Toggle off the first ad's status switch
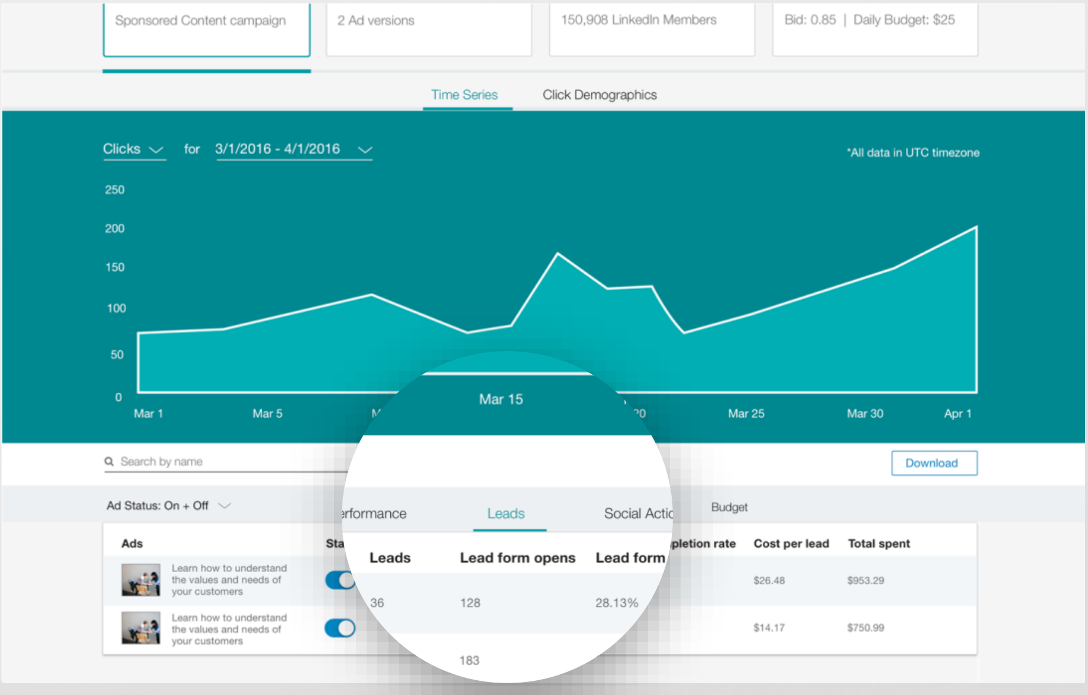 [x=340, y=580]
